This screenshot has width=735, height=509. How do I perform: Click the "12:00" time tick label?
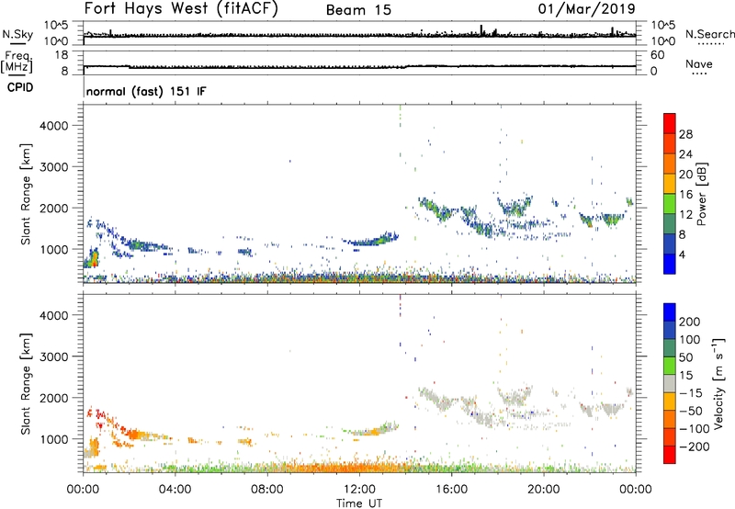click(359, 490)
